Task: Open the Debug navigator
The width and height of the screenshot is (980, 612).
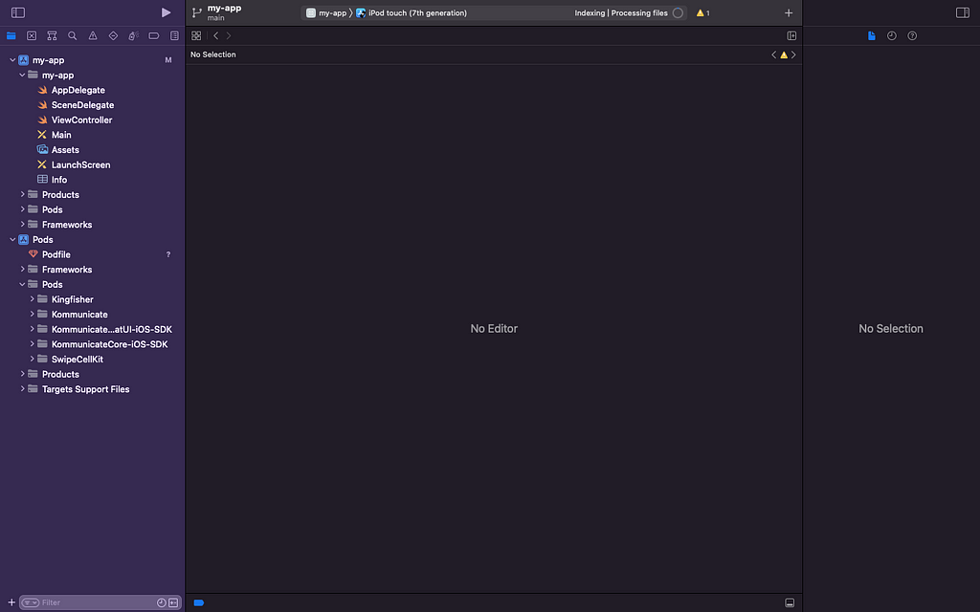Action: pos(133,35)
